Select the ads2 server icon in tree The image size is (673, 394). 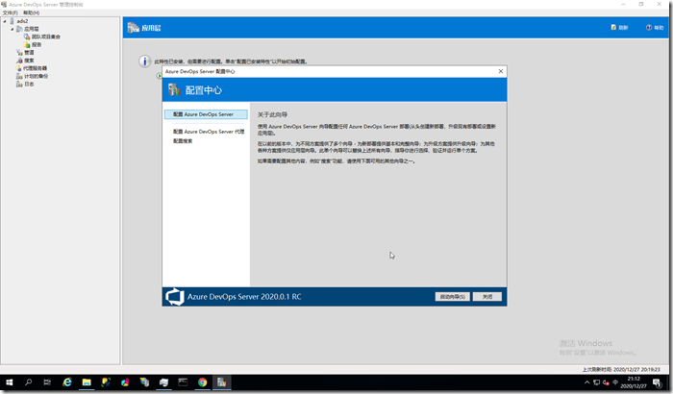click(x=12, y=21)
